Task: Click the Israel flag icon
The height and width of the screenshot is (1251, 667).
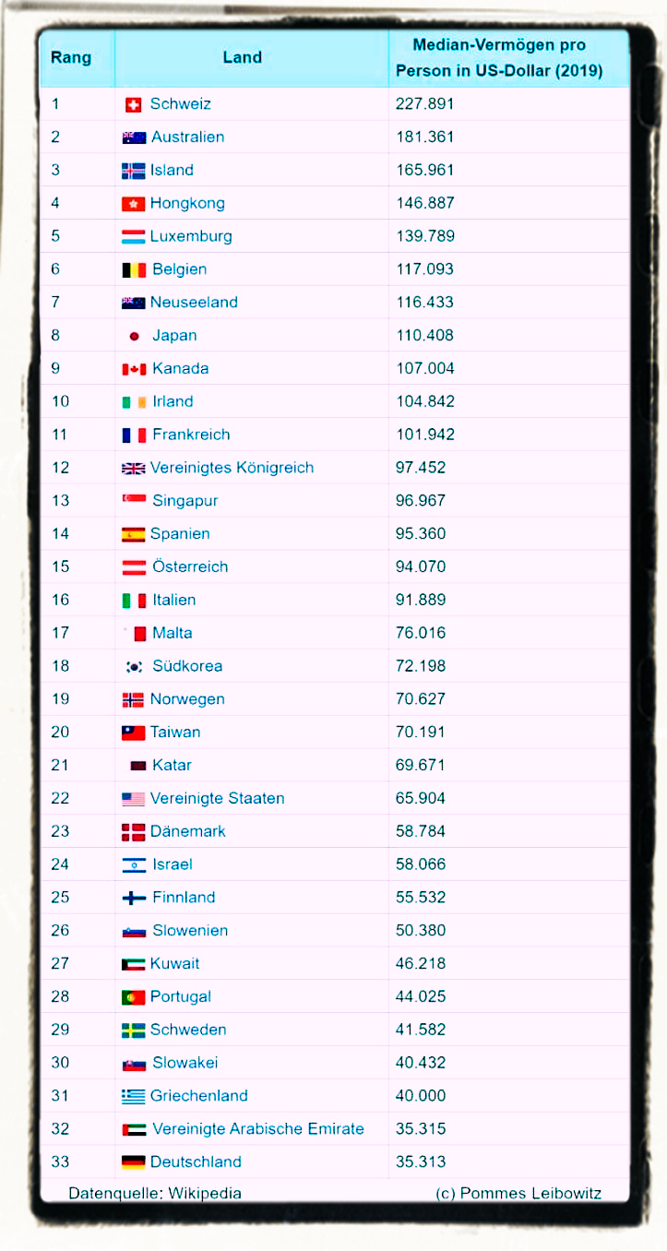Action: (134, 864)
